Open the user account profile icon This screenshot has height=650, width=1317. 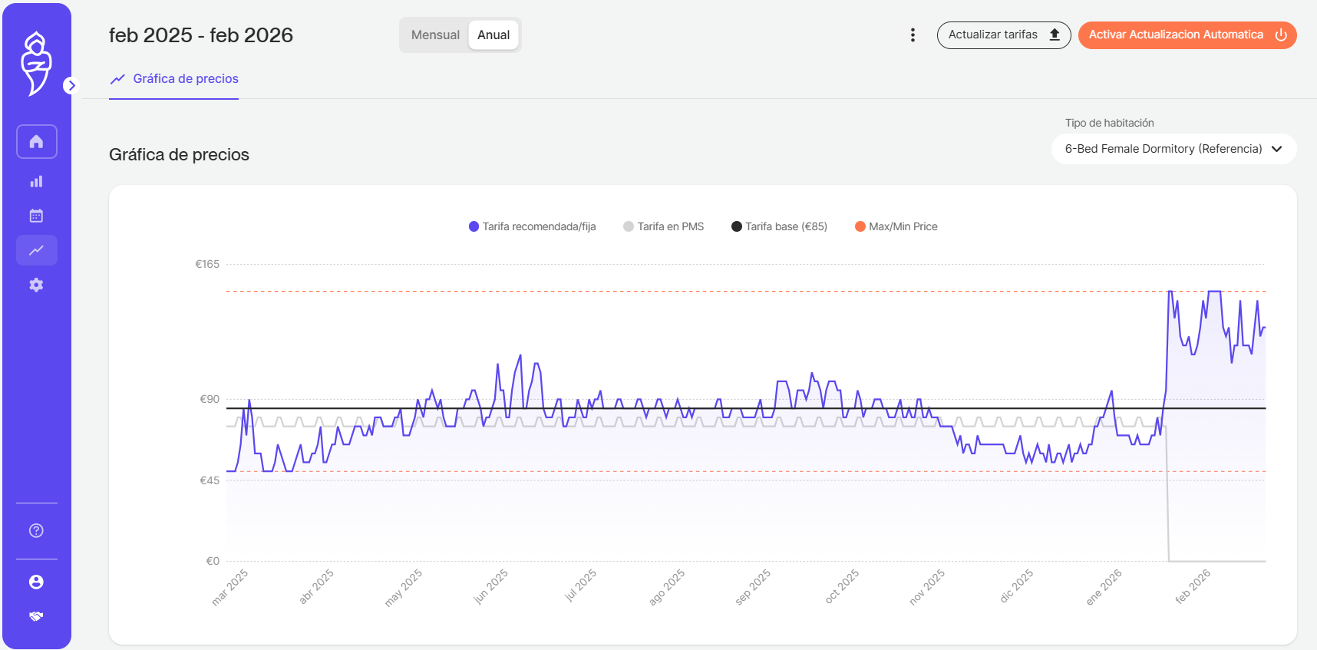click(36, 582)
